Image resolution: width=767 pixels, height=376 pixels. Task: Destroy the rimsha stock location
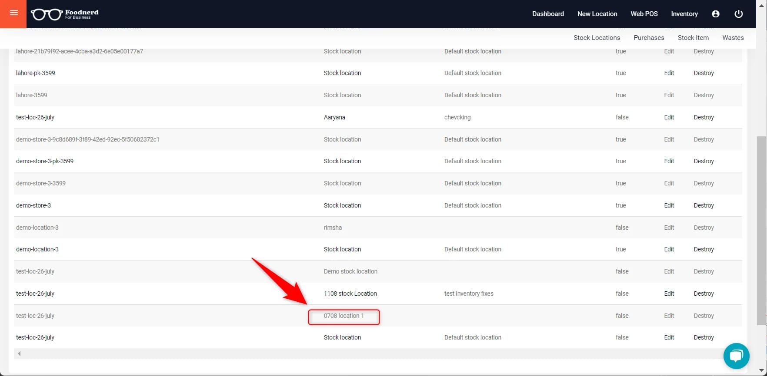(704, 228)
